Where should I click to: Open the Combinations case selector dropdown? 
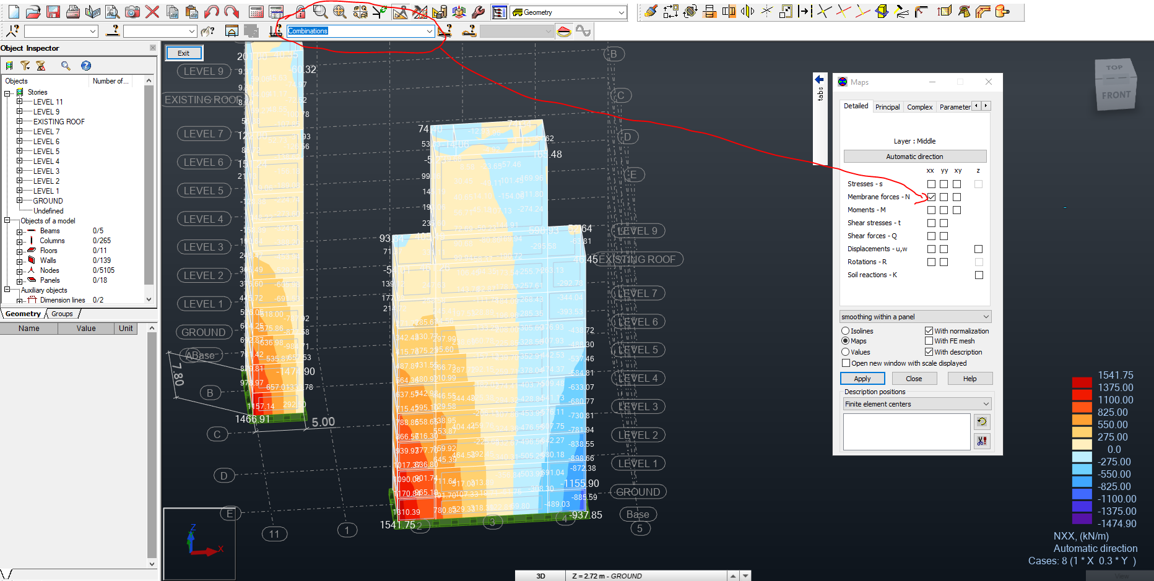[430, 31]
